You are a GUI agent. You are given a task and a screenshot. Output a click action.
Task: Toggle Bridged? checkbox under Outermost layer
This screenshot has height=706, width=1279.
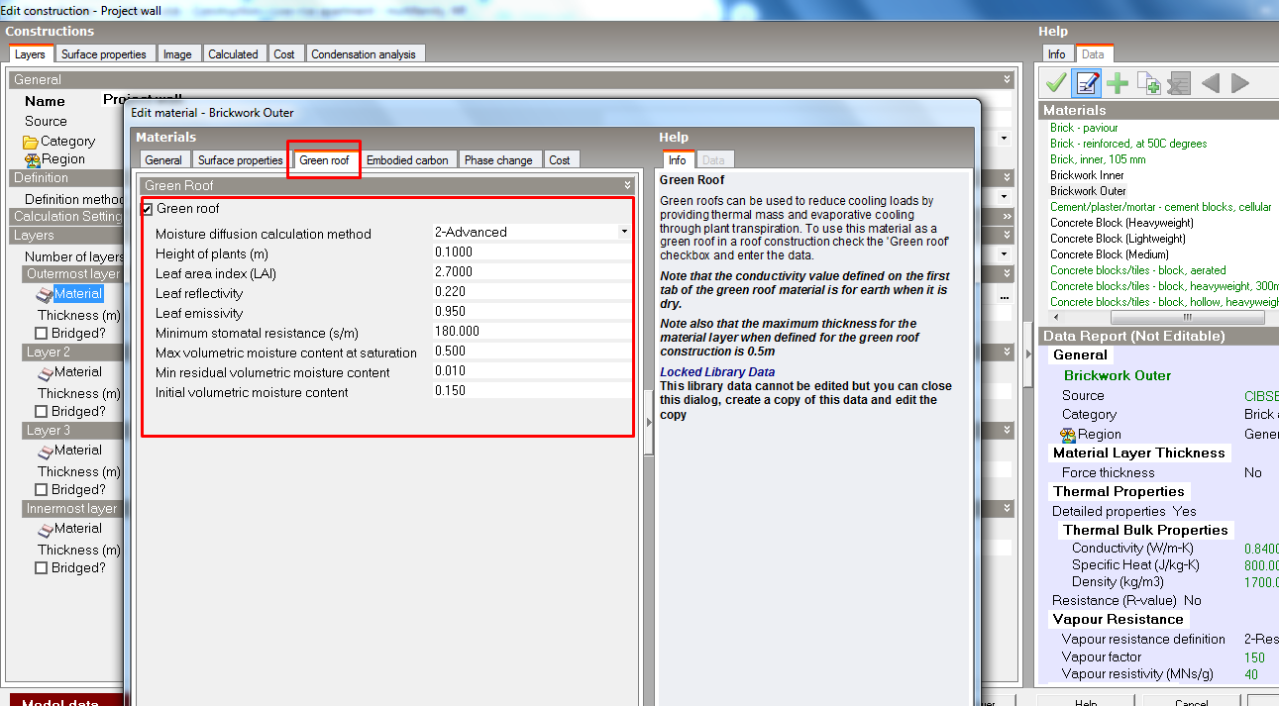42,334
